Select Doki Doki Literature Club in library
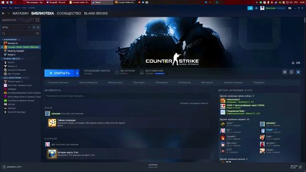Viewport: 306px width, 172px height. 20,85
